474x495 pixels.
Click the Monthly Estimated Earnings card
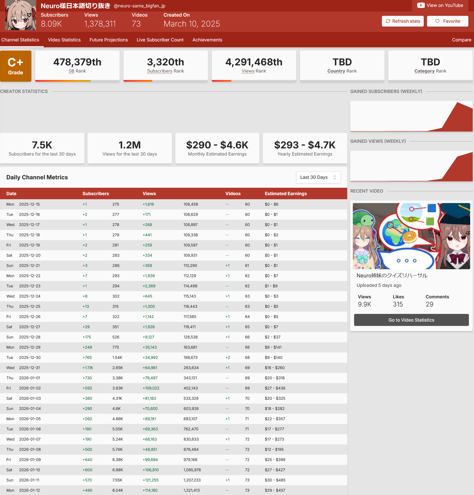(x=217, y=148)
